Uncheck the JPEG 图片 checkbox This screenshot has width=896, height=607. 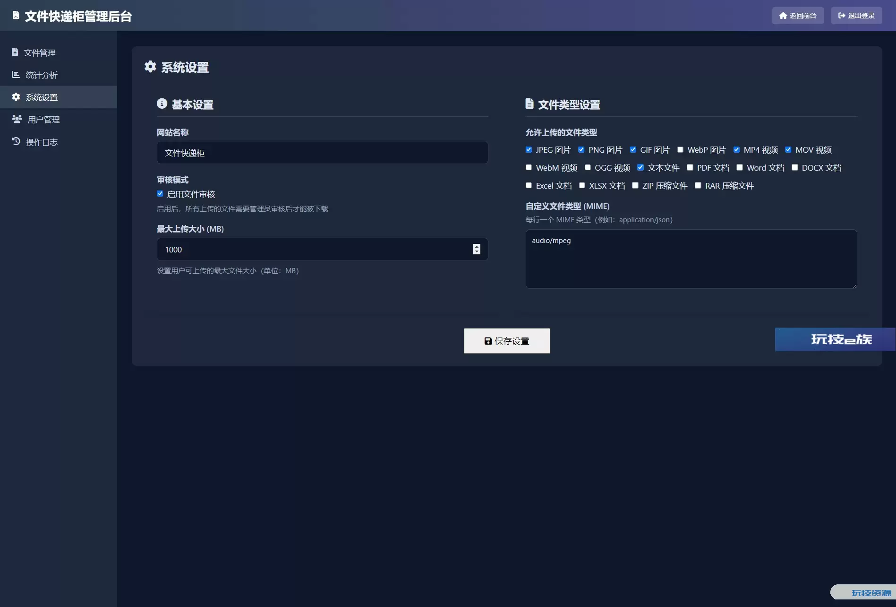click(529, 149)
